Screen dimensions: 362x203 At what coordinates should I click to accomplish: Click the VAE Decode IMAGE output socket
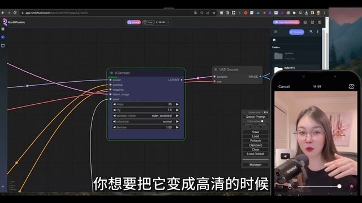pyautogui.click(x=260, y=77)
